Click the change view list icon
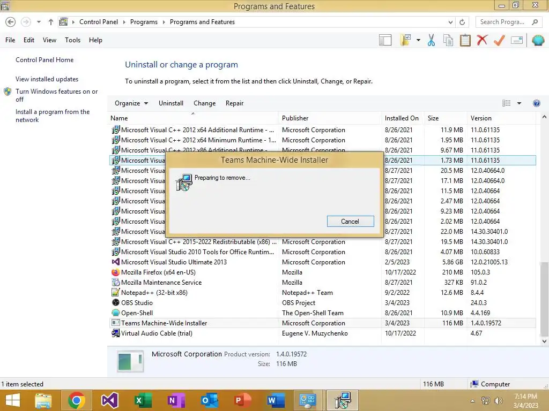 coord(506,103)
